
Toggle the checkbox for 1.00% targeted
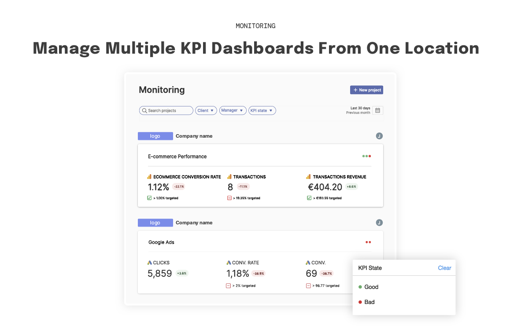[x=150, y=198]
